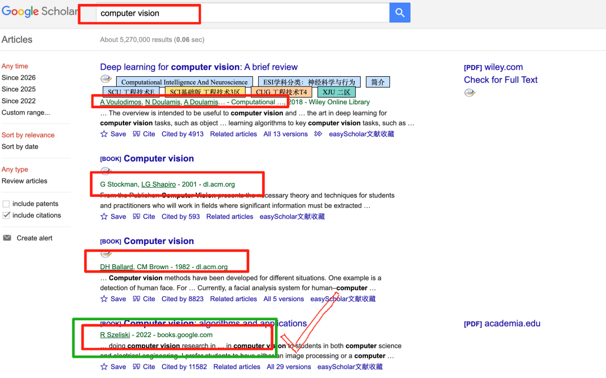Click the star Save icon for Ballard Brown book
Screen dimensions: 606x378
(104, 299)
